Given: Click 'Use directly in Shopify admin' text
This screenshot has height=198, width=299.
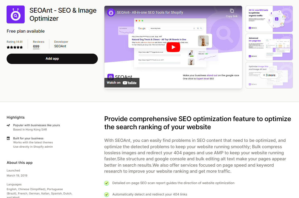Looking at the screenshot, I should (33, 147).
